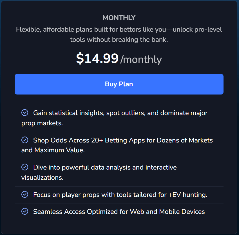239x235 pixels.
Task: Click the divider line below 'and Maximum Value.'
Action: click(119, 159)
